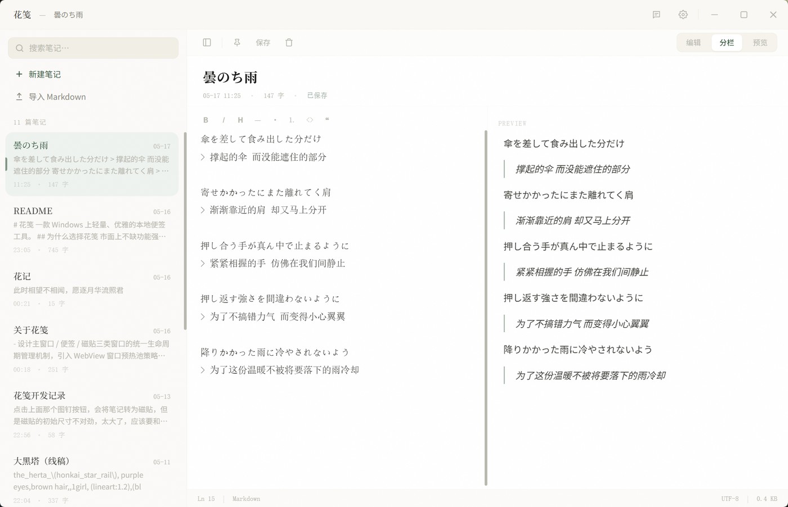The image size is (788, 507).
Task: Insert a blockquote
Action: tap(327, 120)
